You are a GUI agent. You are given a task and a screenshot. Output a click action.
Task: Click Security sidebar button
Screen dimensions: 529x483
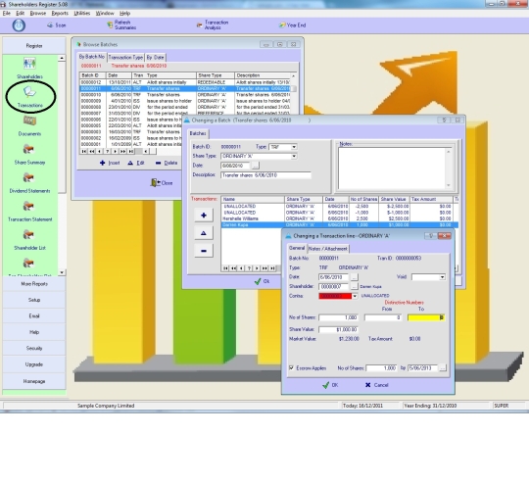[x=34, y=348]
